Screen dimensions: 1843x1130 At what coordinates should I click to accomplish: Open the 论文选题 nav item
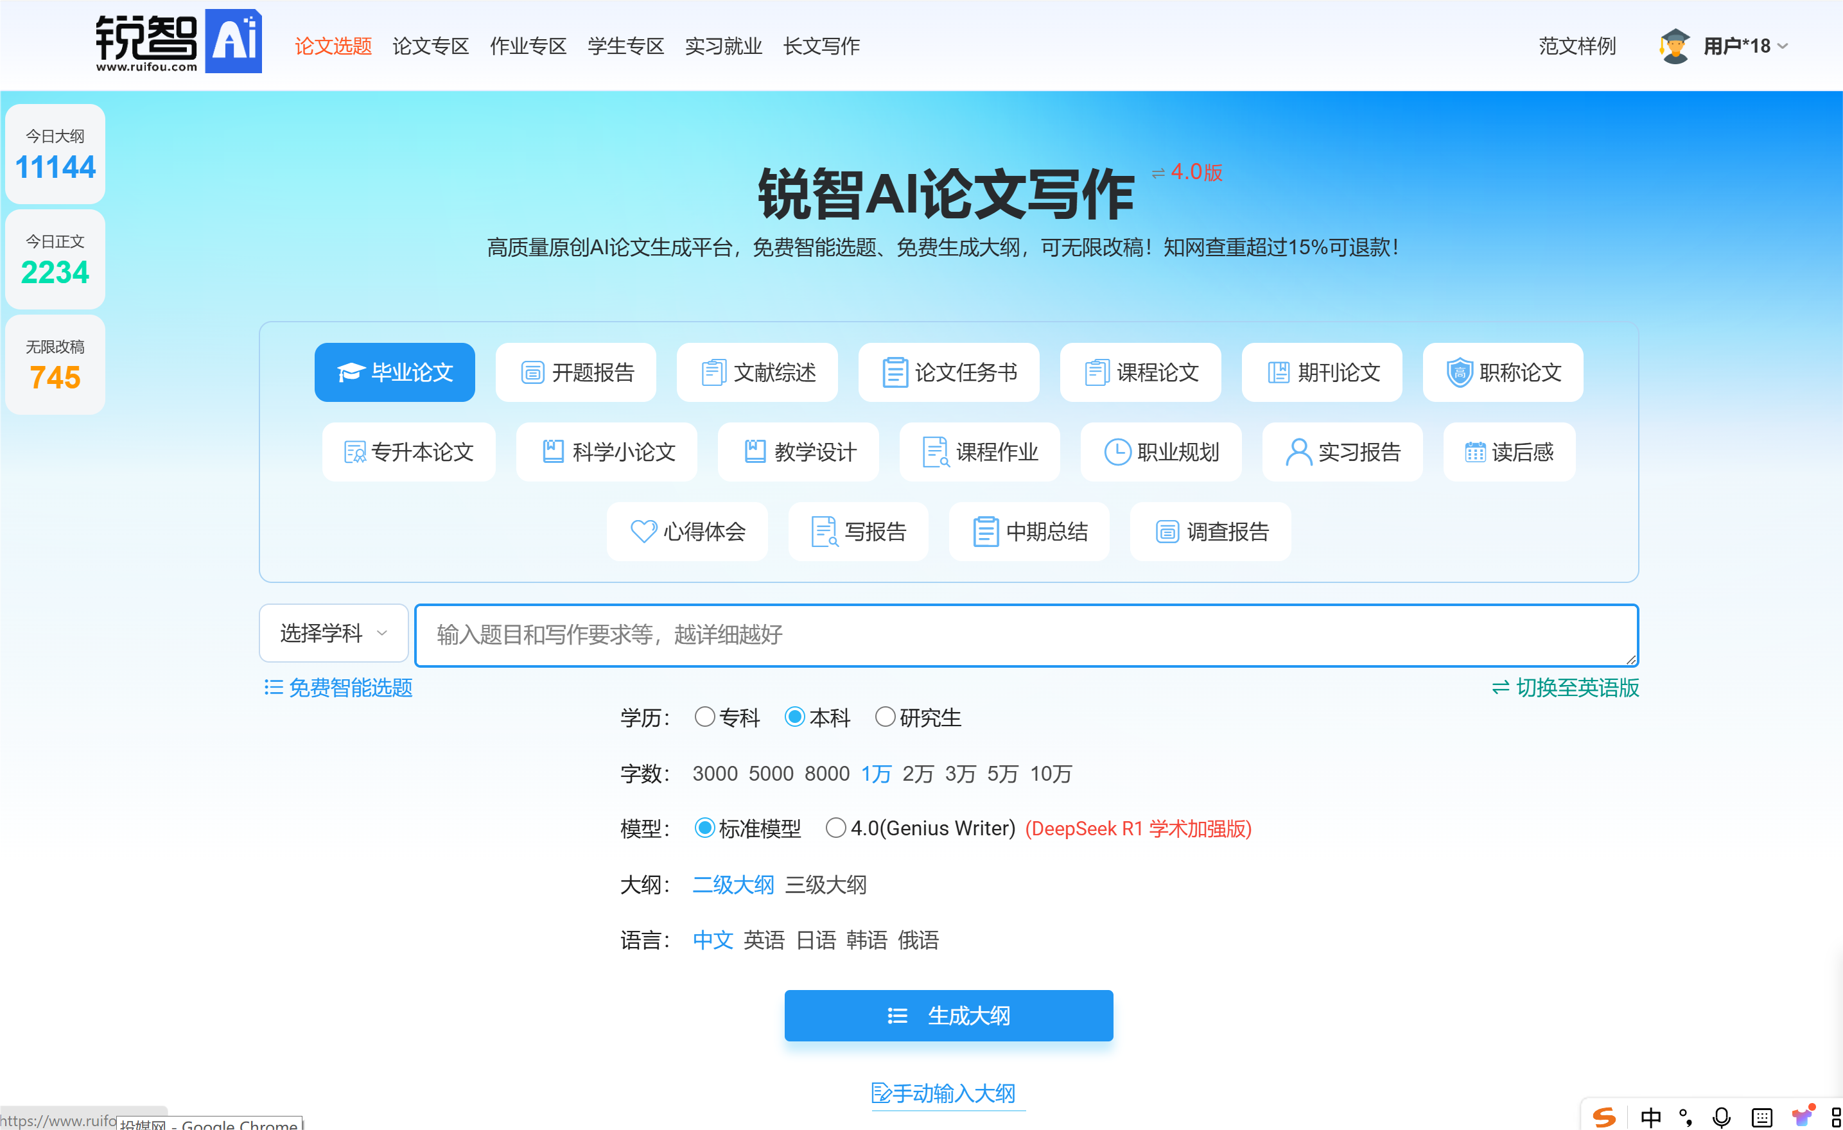pyautogui.click(x=333, y=46)
